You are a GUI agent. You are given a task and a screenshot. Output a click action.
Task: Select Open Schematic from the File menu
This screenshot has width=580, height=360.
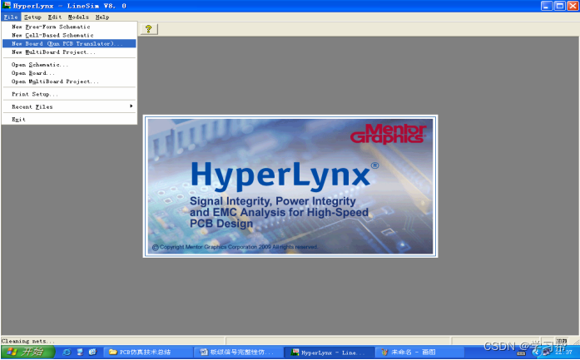pyautogui.click(x=69, y=65)
